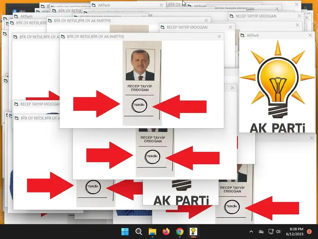Open Firefox from the taskbar
Screen dimensions: 318x239
tap(166, 232)
